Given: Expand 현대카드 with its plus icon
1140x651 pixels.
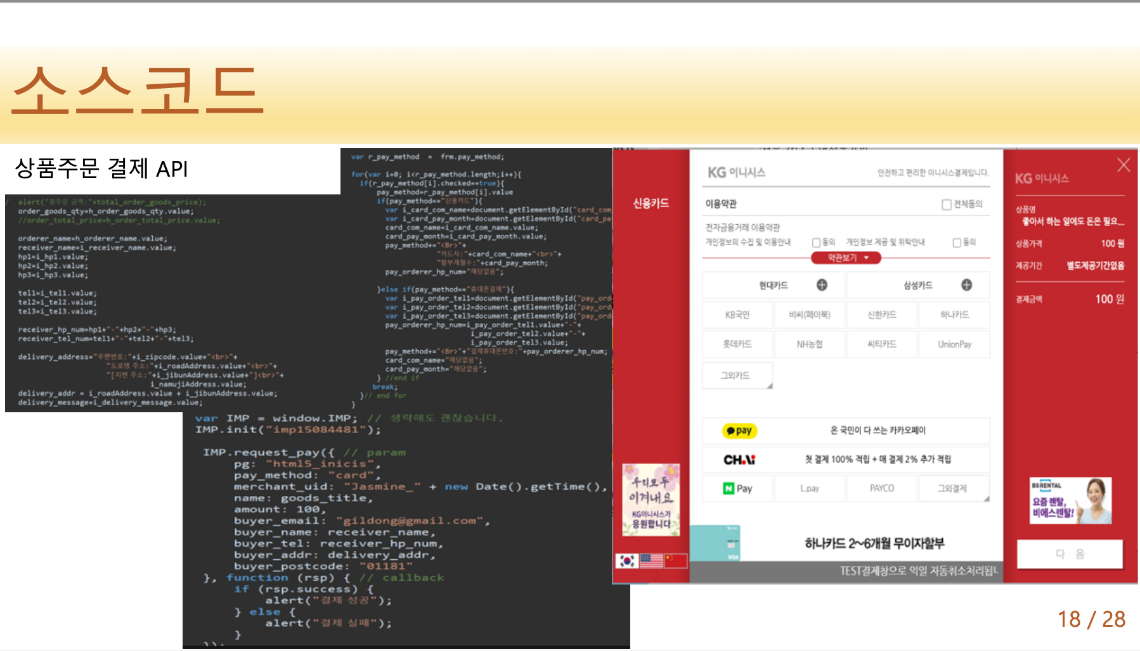Looking at the screenshot, I should click(821, 285).
